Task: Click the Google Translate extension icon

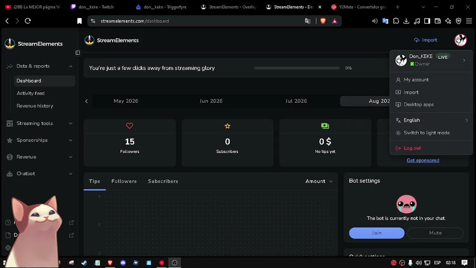Action: tap(385, 21)
